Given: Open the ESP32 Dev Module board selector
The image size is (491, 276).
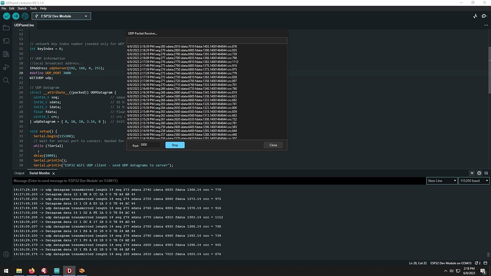Looking at the screenshot, I should (x=61, y=16).
